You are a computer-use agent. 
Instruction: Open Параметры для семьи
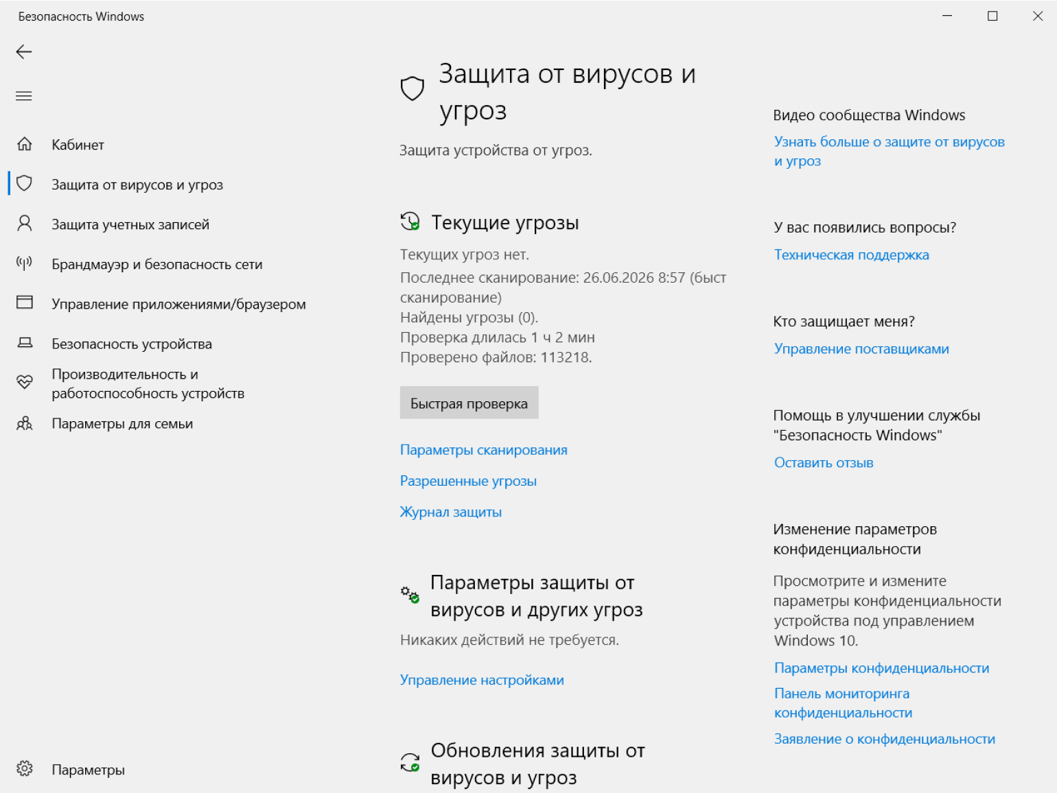pyautogui.click(x=122, y=423)
